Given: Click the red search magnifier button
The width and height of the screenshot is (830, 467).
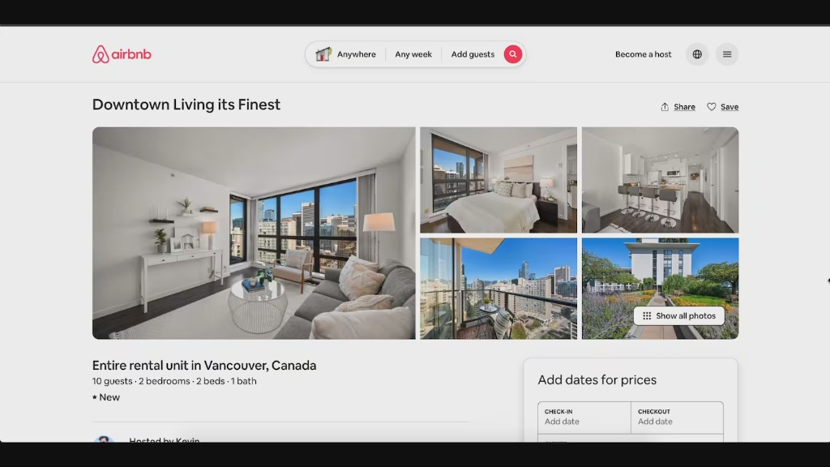Looking at the screenshot, I should click(512, 54).
